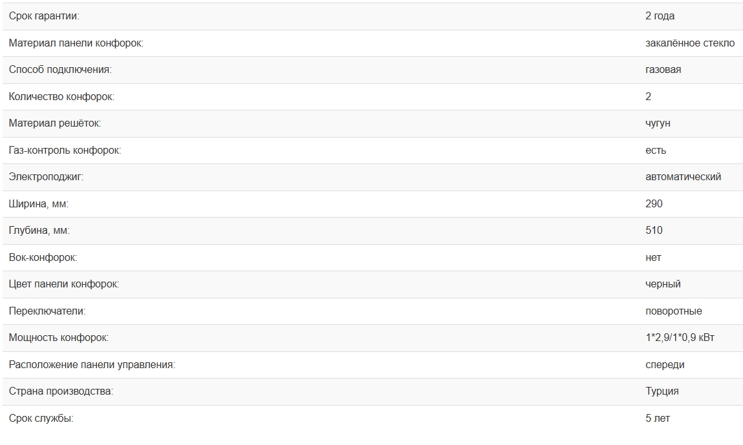
Task: Click the service life value '5 лет'
Action: click(x=658, y=419)
